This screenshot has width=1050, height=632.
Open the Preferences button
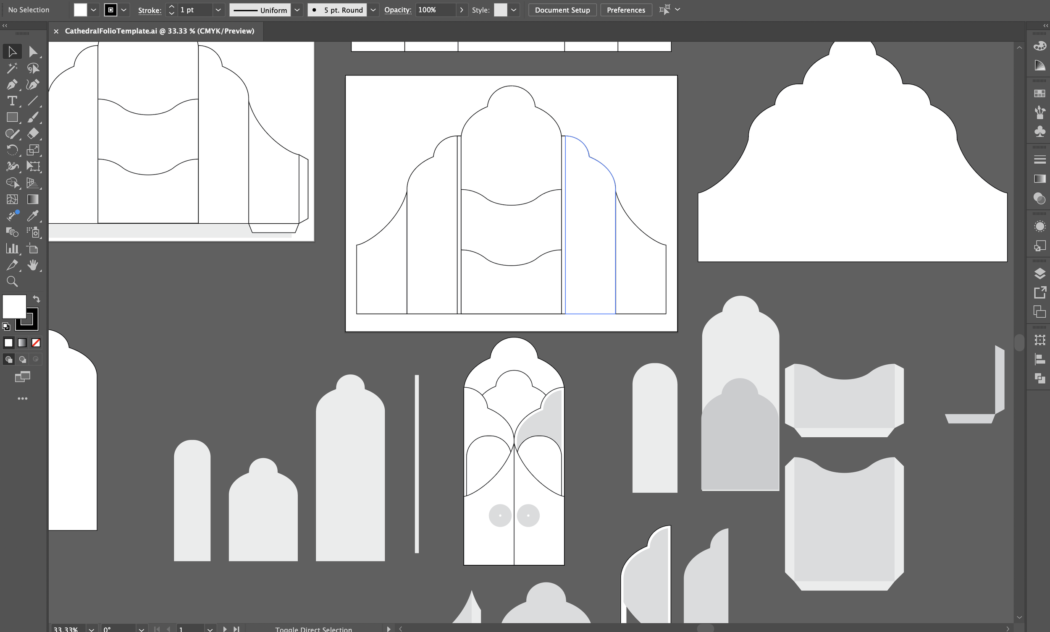pos(625,10)
